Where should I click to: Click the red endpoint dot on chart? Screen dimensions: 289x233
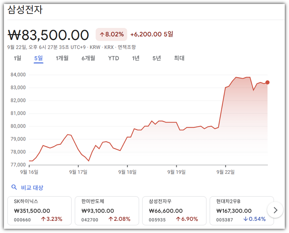point(267,82)
